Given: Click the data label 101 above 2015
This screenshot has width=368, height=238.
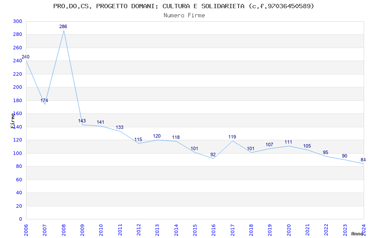Looking at the screenshot, I should (x=194, y=149).
